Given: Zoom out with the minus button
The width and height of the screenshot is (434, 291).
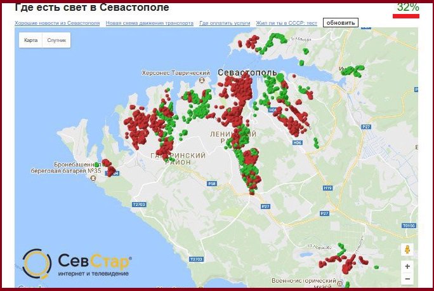Looking at the screenshot, I should (407, 279).
